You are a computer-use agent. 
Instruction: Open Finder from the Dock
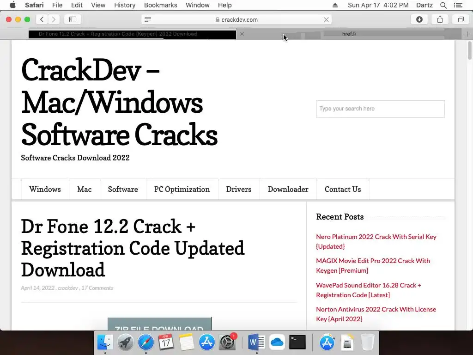click(105, 343)
